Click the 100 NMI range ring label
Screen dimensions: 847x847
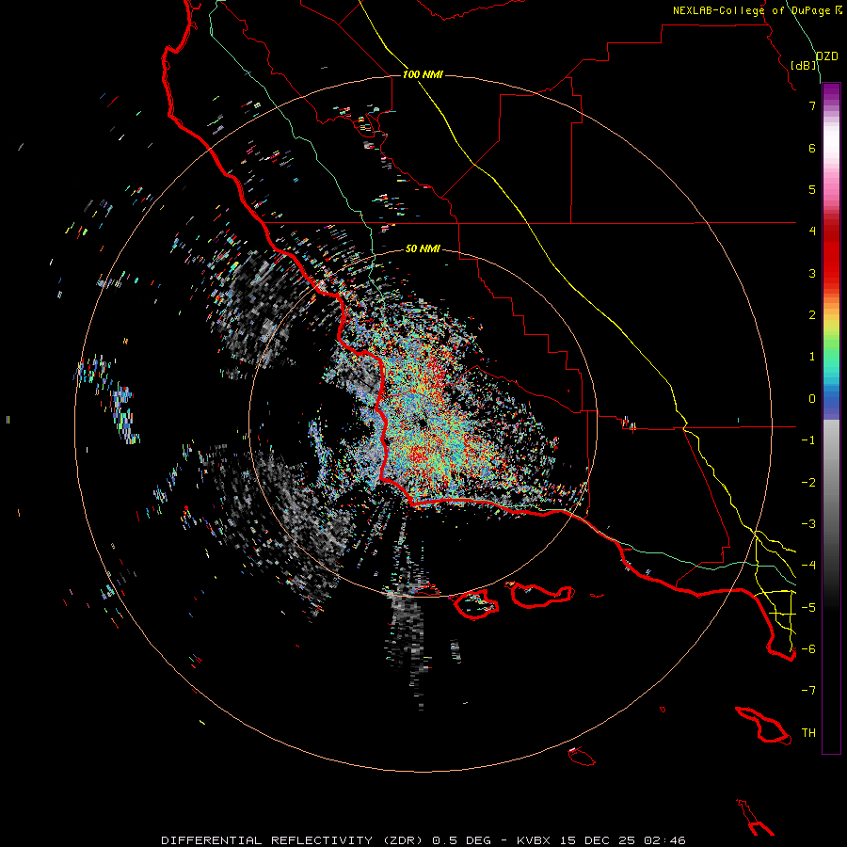point(423,74)
